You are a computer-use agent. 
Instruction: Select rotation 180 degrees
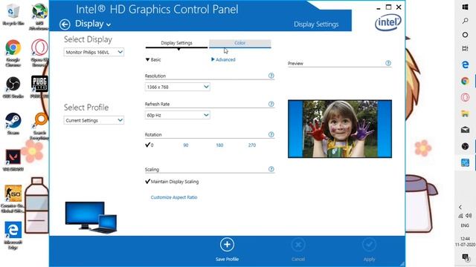click(219, 145)
